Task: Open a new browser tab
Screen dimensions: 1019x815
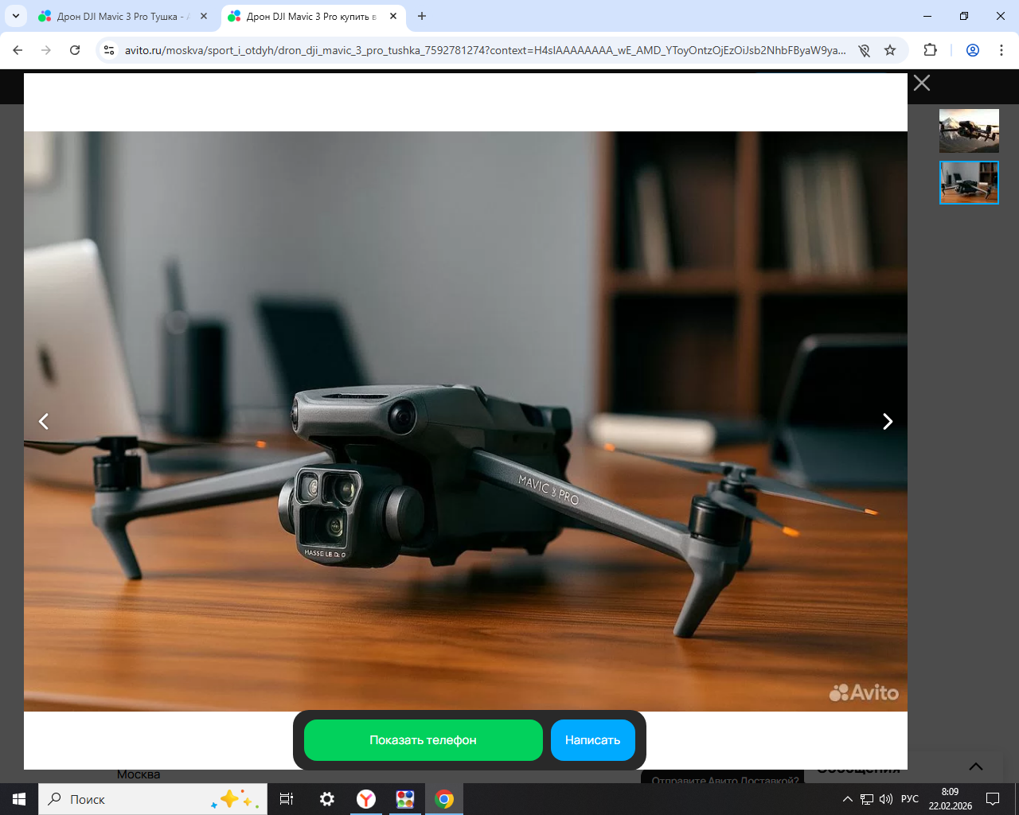Action: point(422,16)
